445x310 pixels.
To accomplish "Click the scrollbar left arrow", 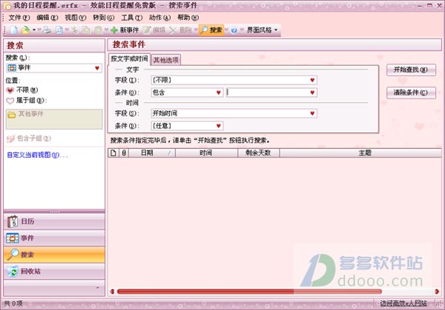I will click(112, 292).
